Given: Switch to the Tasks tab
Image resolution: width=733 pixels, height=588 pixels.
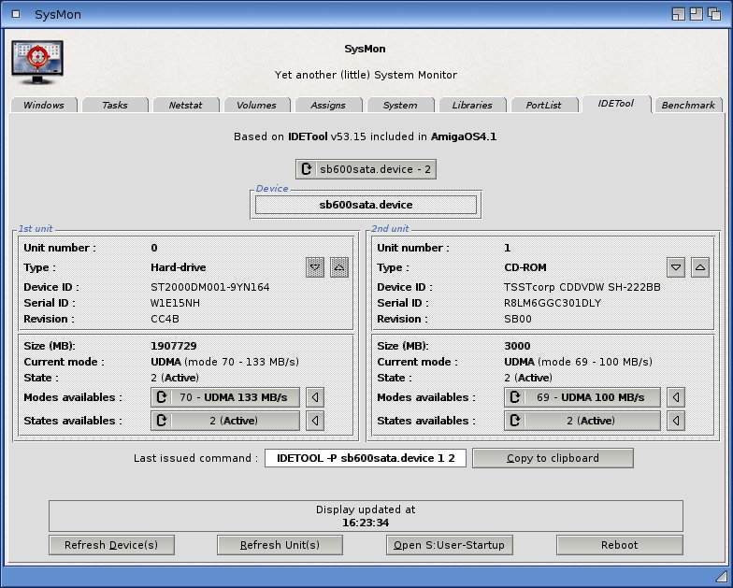Looking at the screenshot, I should point(115,105).
